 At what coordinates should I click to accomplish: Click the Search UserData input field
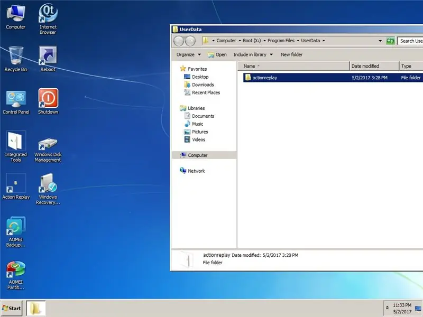point(410,41)
